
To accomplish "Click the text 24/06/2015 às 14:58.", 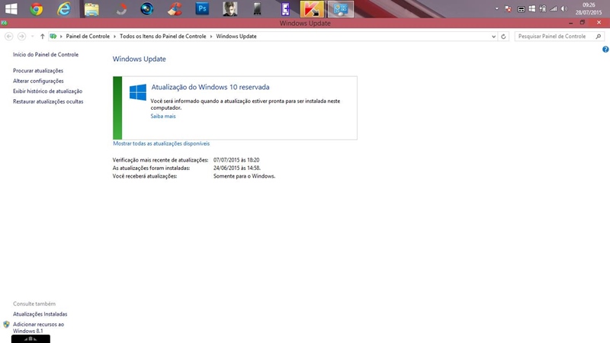I will (237, 168).
